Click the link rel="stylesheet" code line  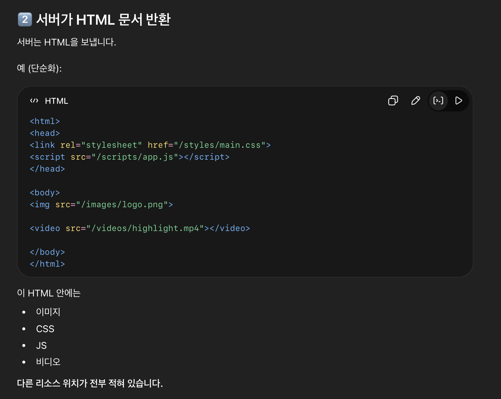click(x=150, y=145)
